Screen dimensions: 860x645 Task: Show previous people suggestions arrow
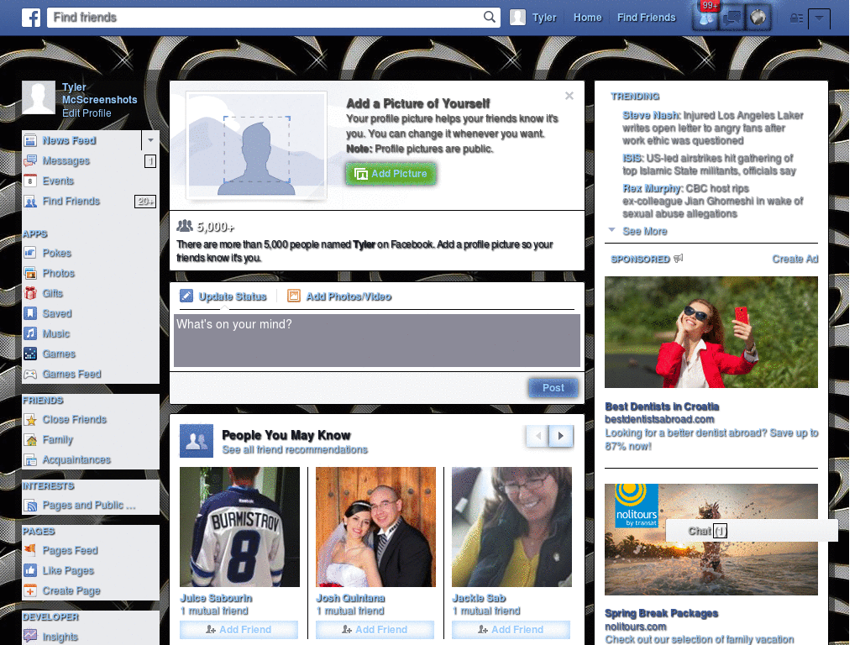[538, 436]
